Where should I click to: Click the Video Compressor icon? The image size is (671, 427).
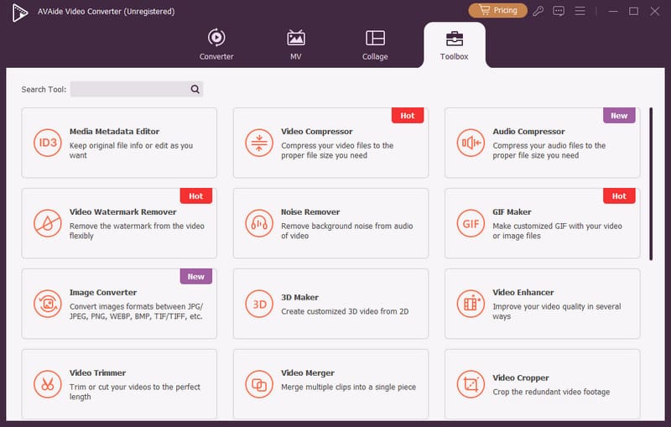[258, 143]
